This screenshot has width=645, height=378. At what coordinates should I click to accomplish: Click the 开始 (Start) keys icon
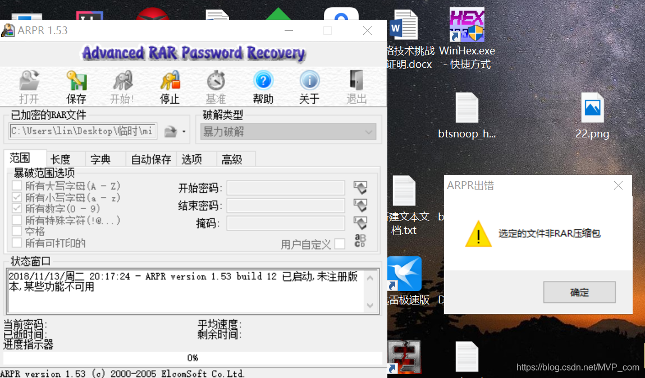coord(122,81)
